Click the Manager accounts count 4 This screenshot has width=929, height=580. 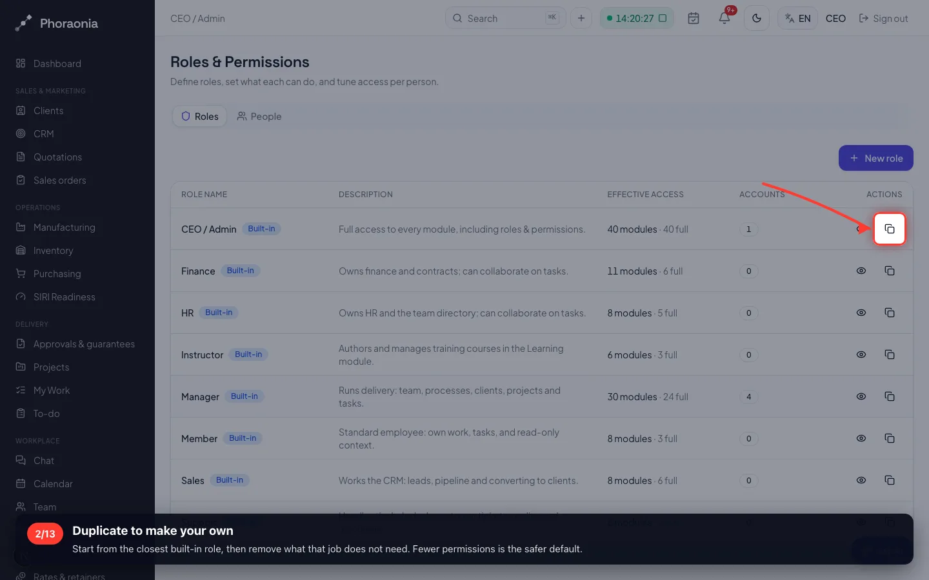[748, 396]
